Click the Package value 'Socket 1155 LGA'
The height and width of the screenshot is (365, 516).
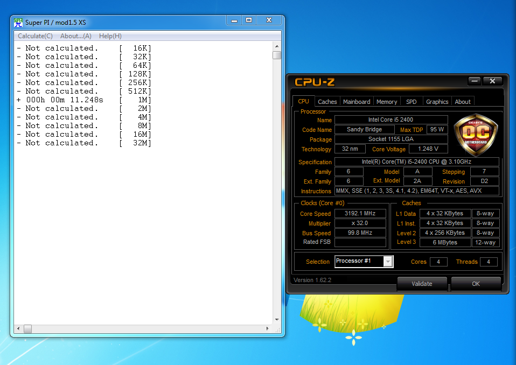coord(391,139)
